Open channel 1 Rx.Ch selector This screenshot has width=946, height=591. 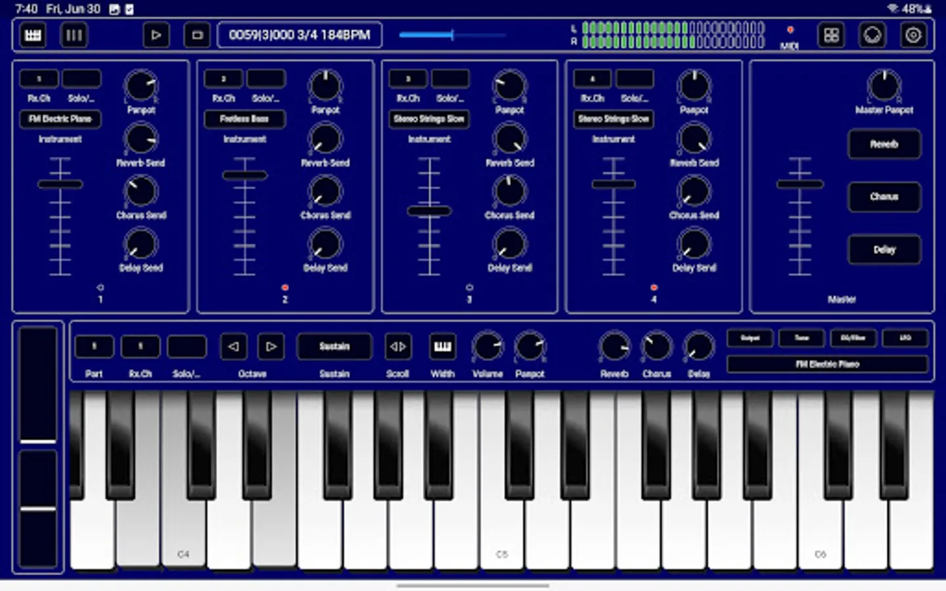click(x=39, y=79)
